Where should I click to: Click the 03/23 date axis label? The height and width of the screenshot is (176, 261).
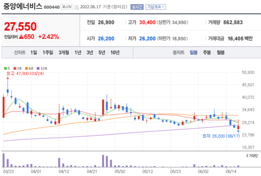point(9,171)
